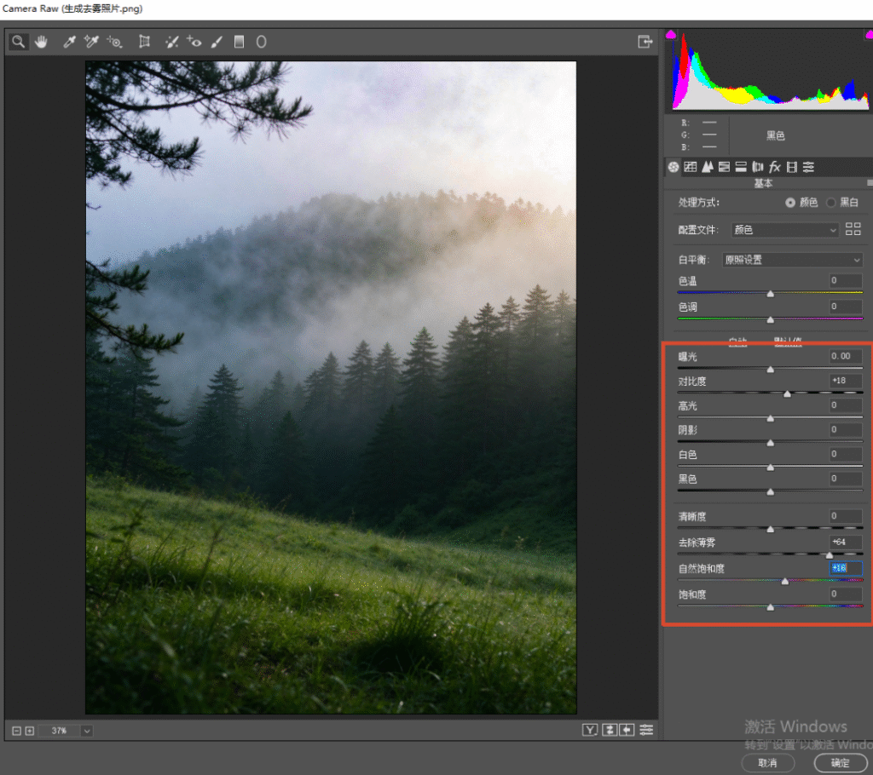Open the Effects fx panel tab

[x=774, y=167]
